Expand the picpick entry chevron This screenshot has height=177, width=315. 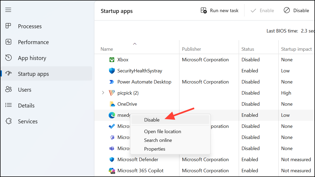[x=103, y=93]
